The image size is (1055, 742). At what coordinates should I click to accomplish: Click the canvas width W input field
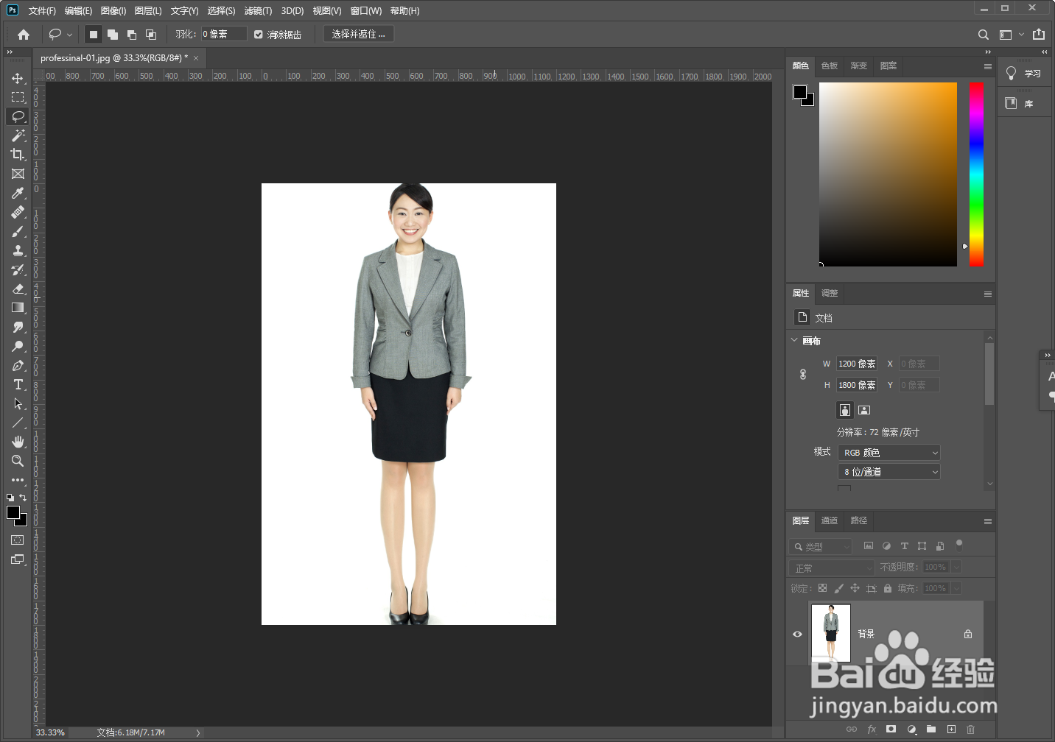(856, 364)
